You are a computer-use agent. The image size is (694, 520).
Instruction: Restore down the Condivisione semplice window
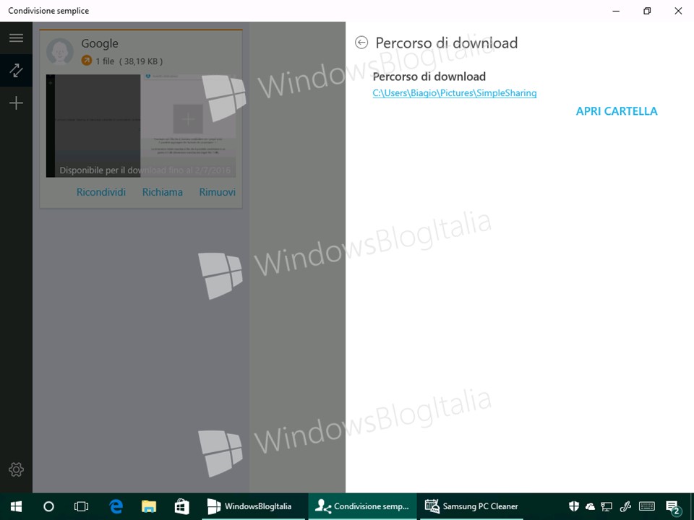pyautogui.click(x=647, y=11)
